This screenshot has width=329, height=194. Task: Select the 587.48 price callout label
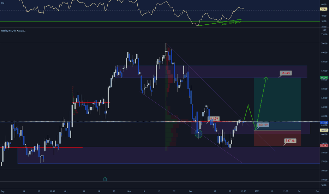[290, 140]
